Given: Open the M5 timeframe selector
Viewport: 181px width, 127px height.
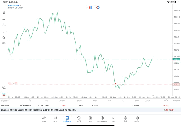Looking at the screenshot, I should point(4,43).
